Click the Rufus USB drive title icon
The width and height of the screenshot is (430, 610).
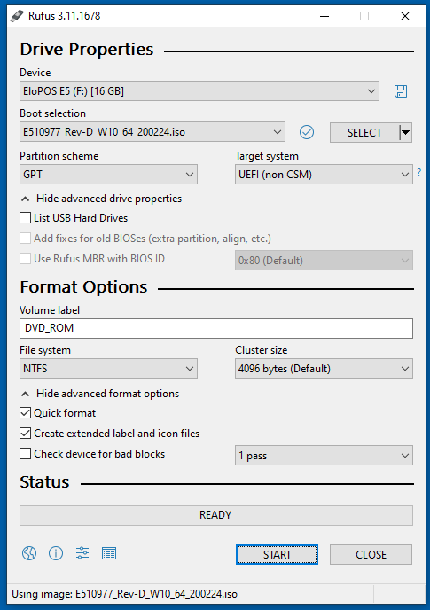coord(17,16)
